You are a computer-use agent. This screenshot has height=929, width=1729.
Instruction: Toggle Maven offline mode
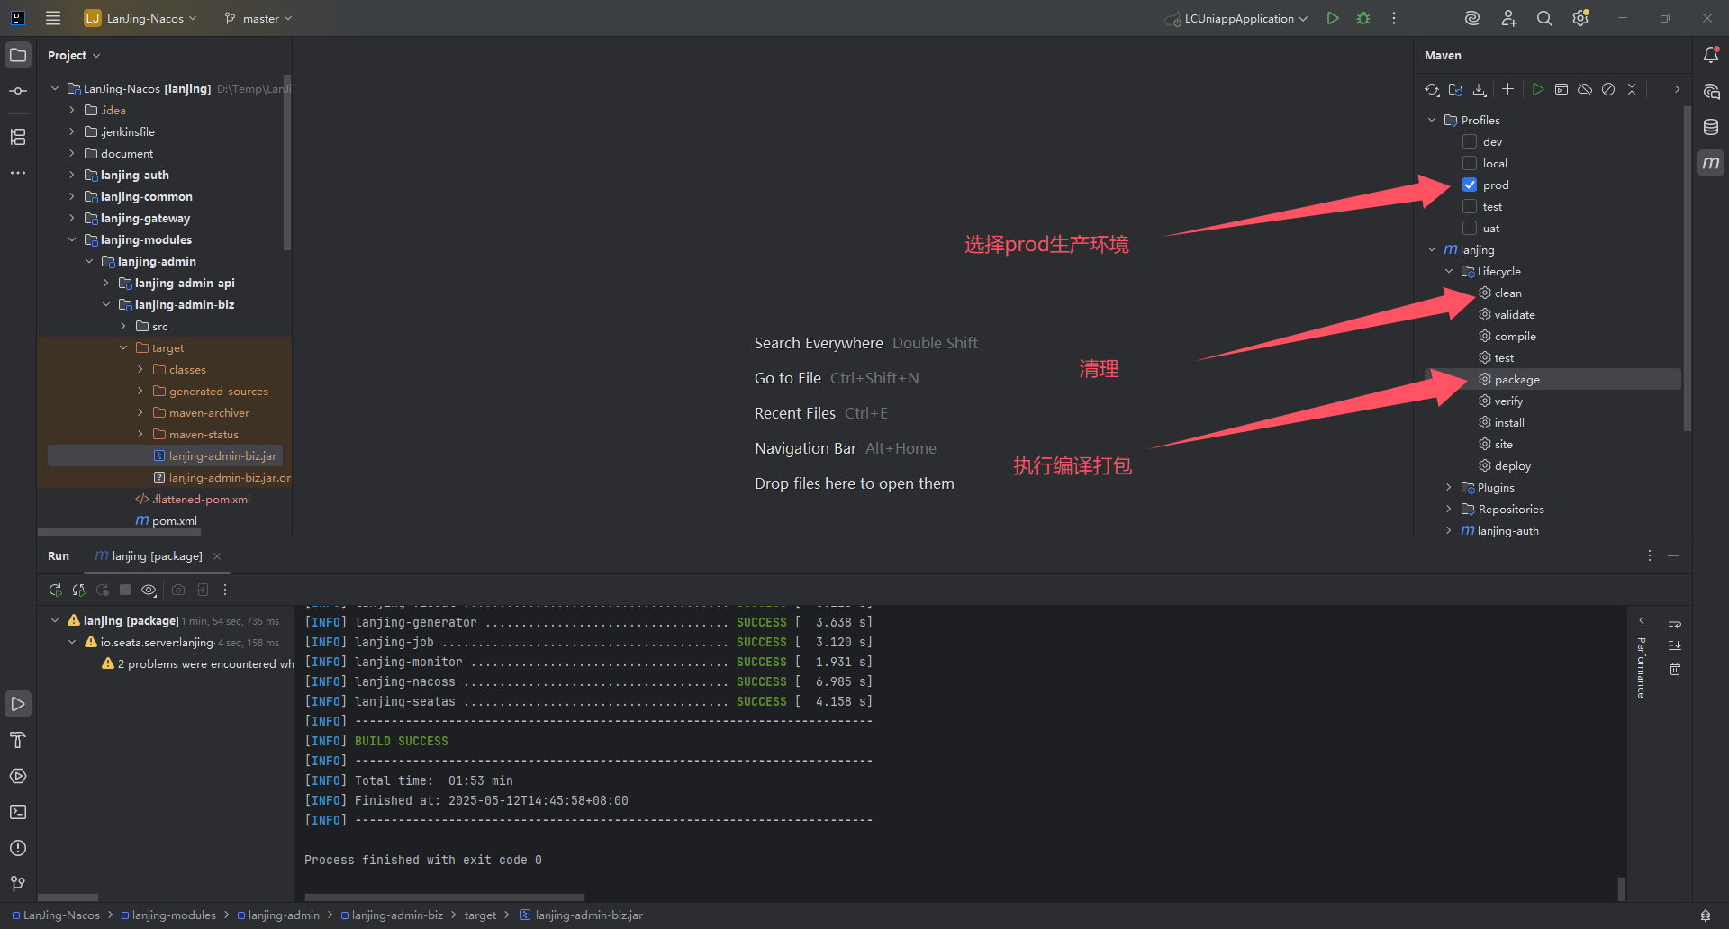(x=1585, y=89)
